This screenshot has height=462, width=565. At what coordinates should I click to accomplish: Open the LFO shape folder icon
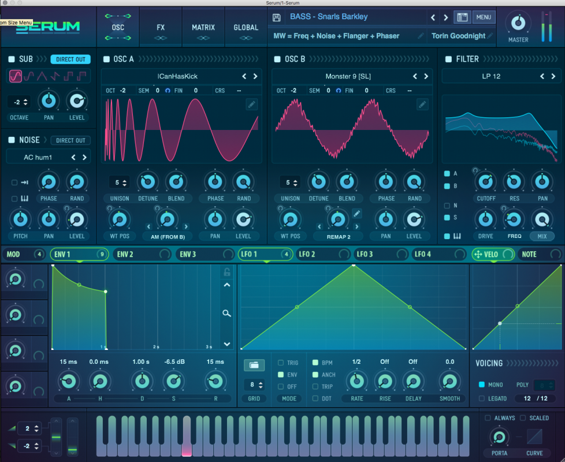click(254, 365)
